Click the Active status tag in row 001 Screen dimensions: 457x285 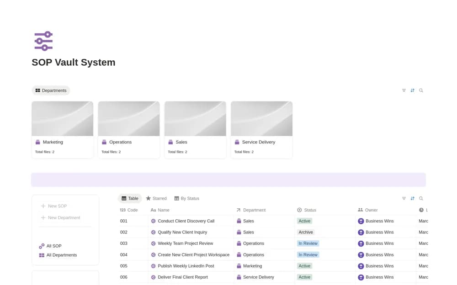[x=304, y=221]
